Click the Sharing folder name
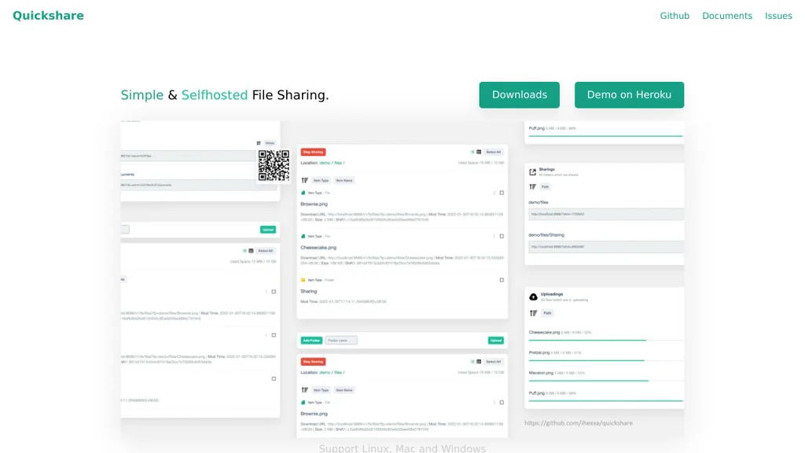This screenshot has height=453, width=805. pyautogui.click(x=308, y=291)
